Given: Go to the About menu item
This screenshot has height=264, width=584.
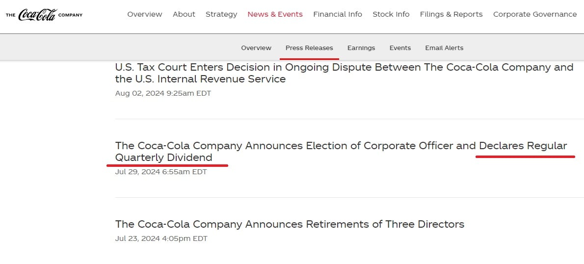Looking at the screenshot, I should 184,14.
